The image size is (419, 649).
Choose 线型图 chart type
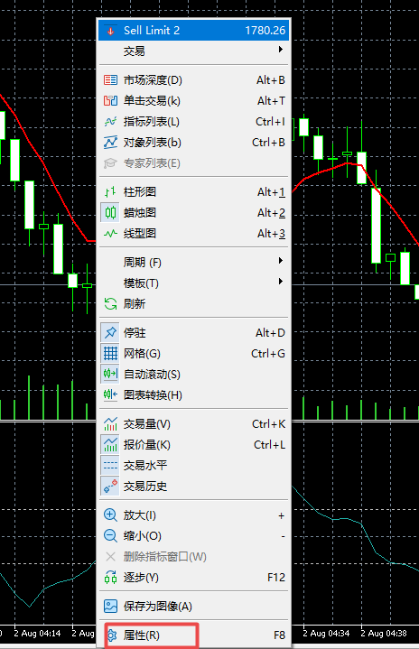tap(194, 234)
